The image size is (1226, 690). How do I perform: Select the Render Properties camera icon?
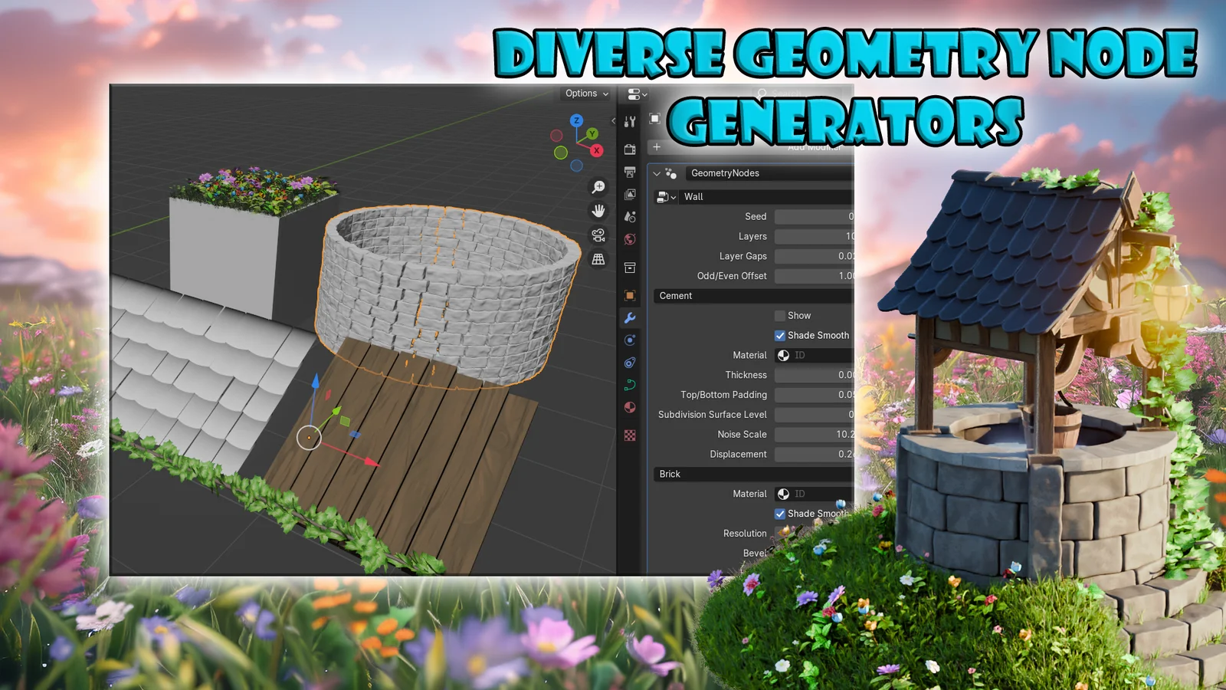coord(630,149)
